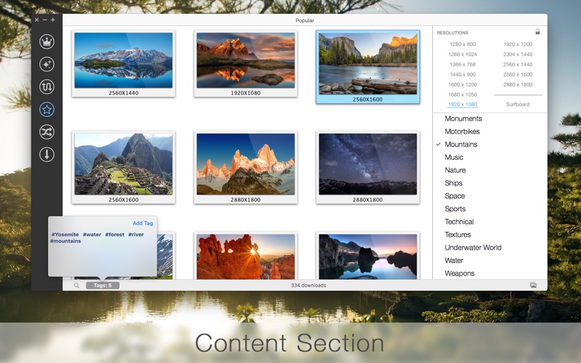The image size is (581, 363).
Task: Click the shuffle Random sidebar icon
Action: tap(47, 132)
